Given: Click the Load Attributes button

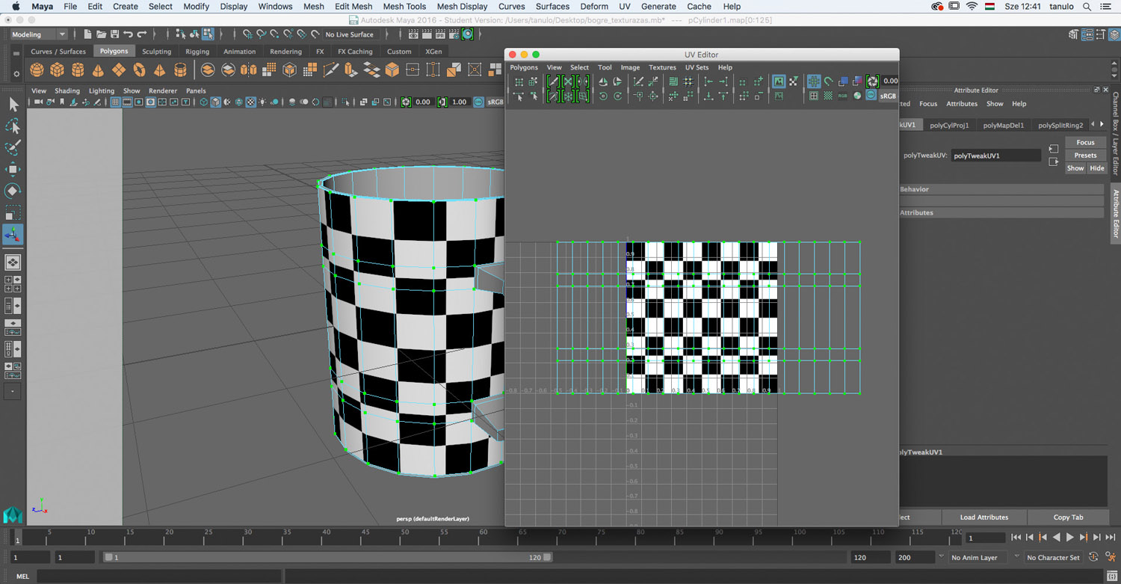Looking at the screenshot, I should coord(983,517).
